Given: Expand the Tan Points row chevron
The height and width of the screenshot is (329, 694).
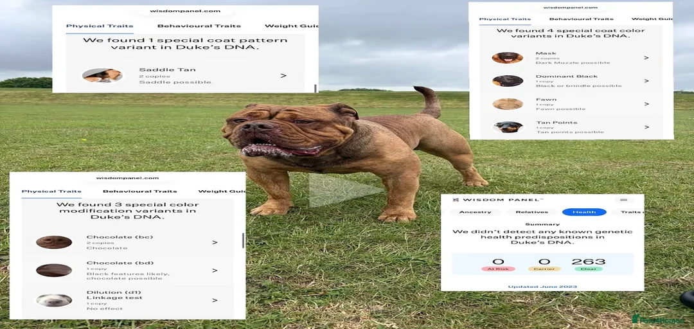Looking at the screenshot, I should (646, 127).
